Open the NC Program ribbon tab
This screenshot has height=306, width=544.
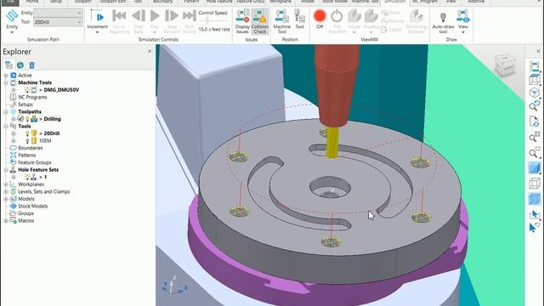click(424, 2)
